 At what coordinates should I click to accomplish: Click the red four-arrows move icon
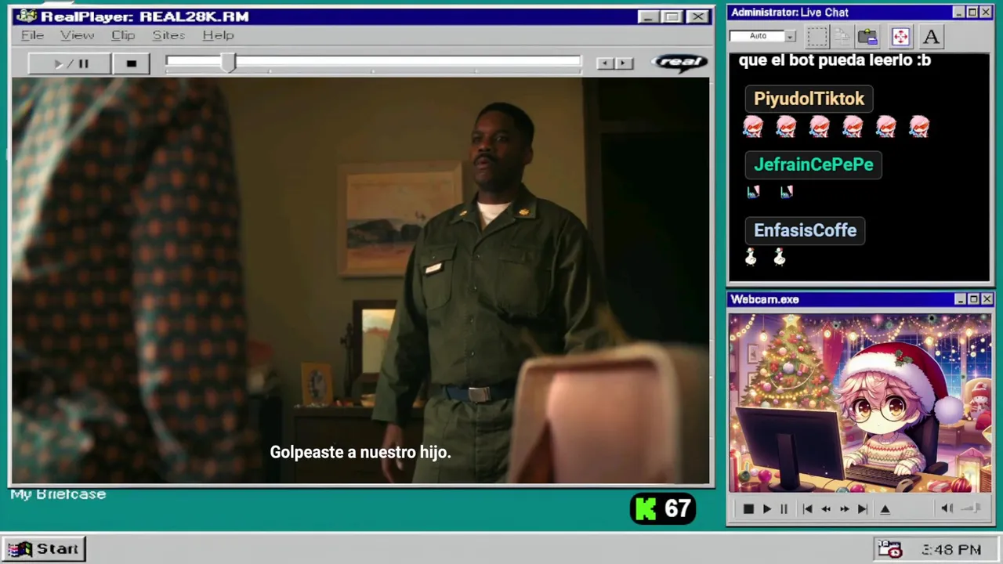coord(900,37)
